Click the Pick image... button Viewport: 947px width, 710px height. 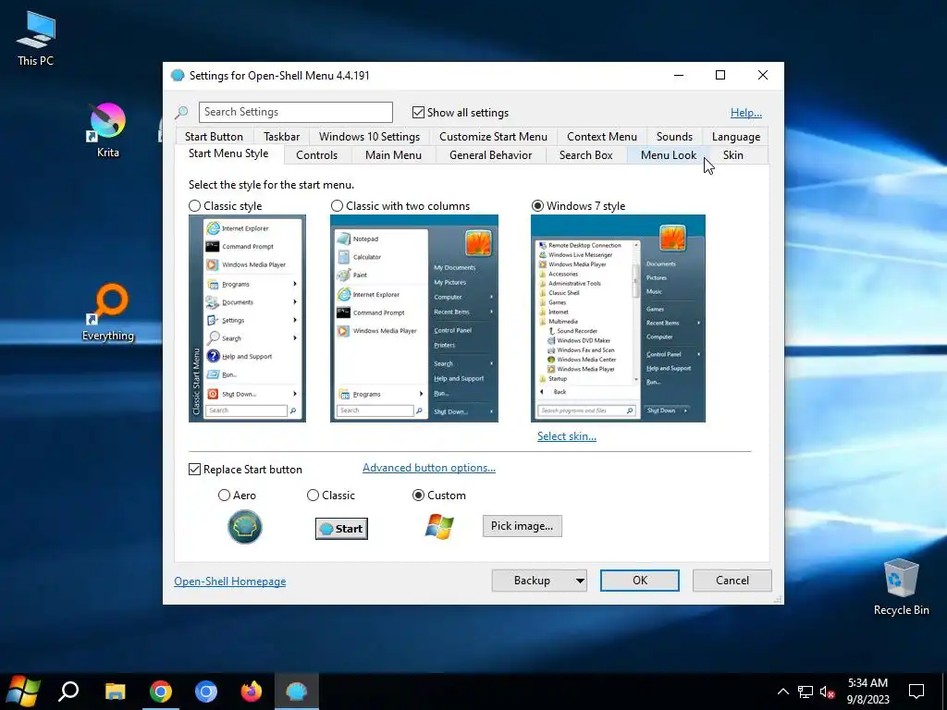click(x=522, y=526)
